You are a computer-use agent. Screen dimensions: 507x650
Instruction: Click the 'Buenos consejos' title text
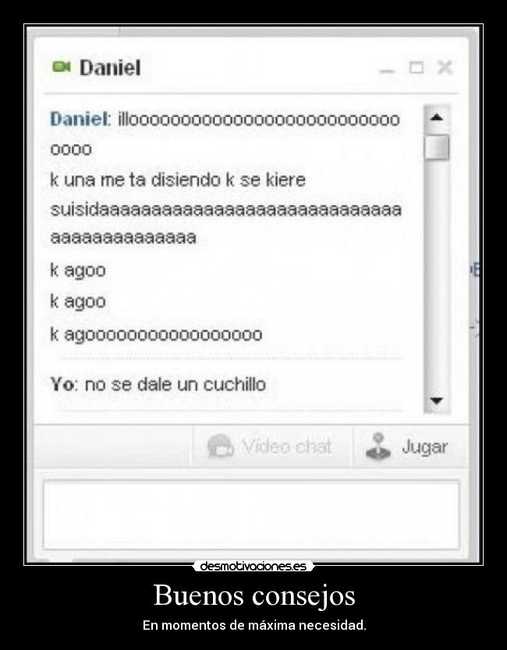tap(254, 595)
